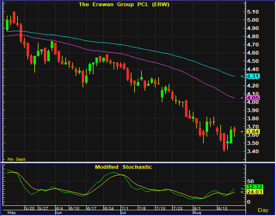Select the 7/1 date marker
Viewport: 276px width, 216px height.
pyautogui.click(x=125, y=209)
